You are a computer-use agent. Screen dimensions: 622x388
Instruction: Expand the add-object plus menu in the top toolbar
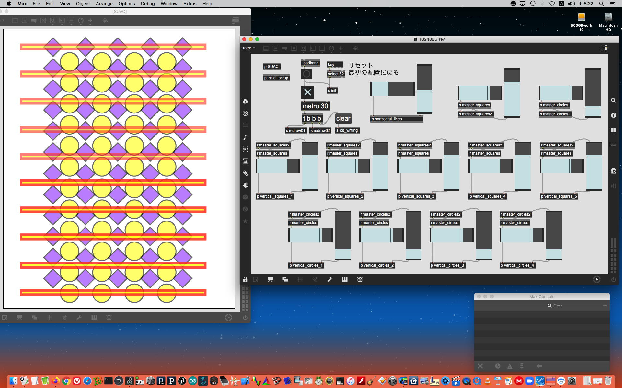click(x=341, y=48)
